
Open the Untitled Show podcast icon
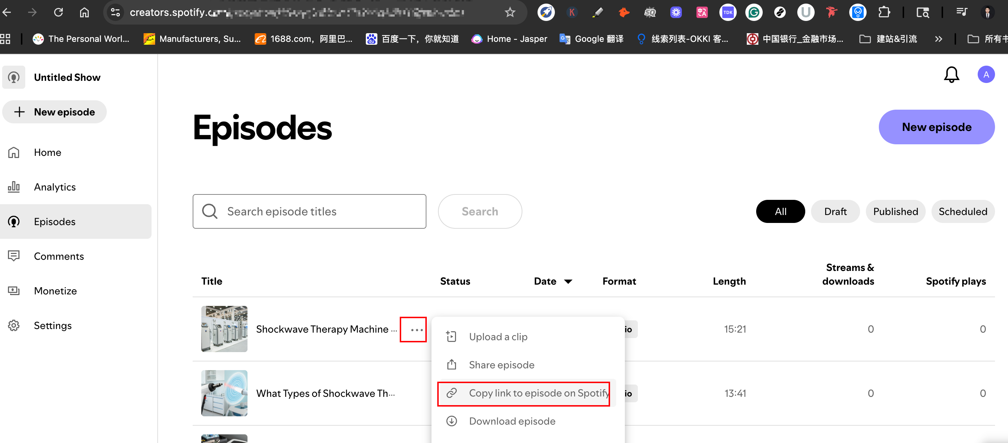click(x=14, y=77)
